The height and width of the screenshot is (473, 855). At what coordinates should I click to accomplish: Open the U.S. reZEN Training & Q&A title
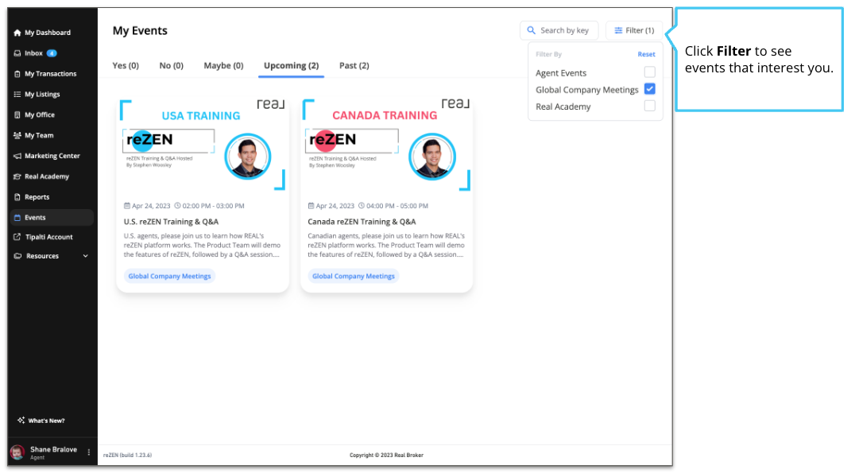click(x=171, y=222)
